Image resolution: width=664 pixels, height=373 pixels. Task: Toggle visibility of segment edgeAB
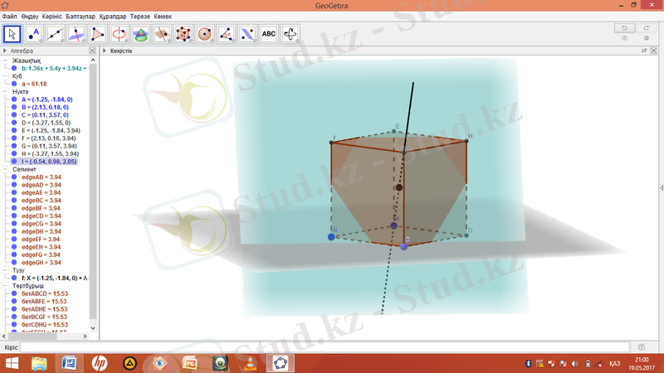click(x=14, y=177)
